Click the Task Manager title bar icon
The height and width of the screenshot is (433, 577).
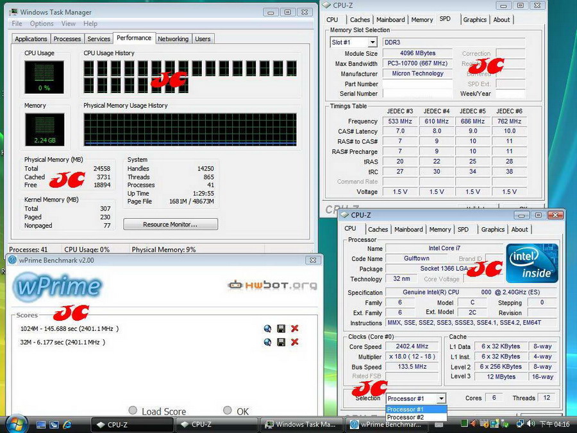tap(13, 12)
